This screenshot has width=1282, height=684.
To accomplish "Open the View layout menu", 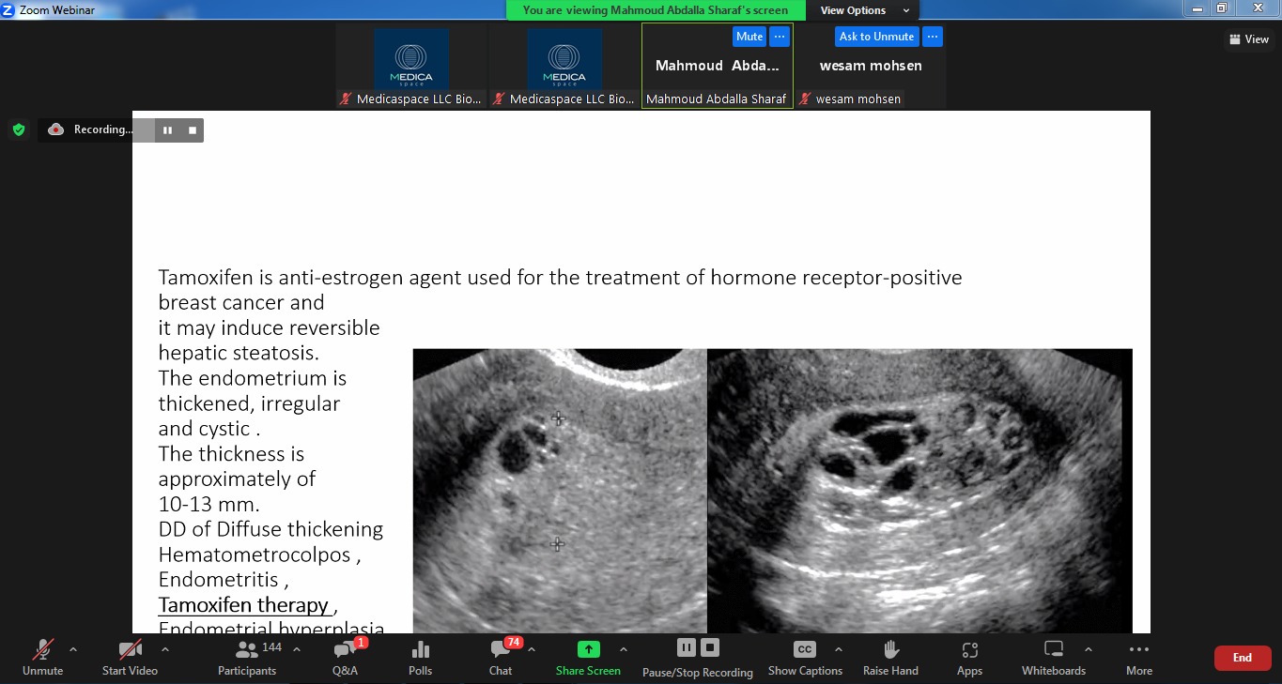I will 1249,39.
